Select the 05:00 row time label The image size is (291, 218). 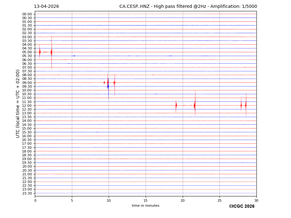tap(27, 52)
